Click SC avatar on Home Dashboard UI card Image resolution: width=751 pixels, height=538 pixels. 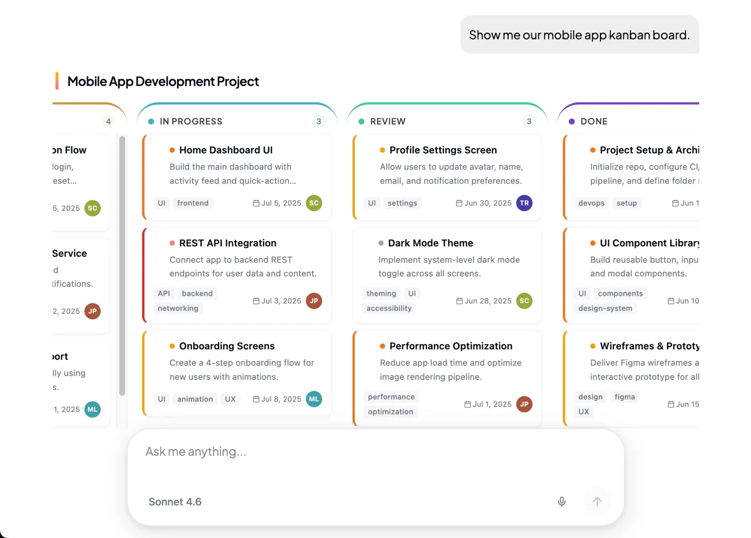(314, 203)
